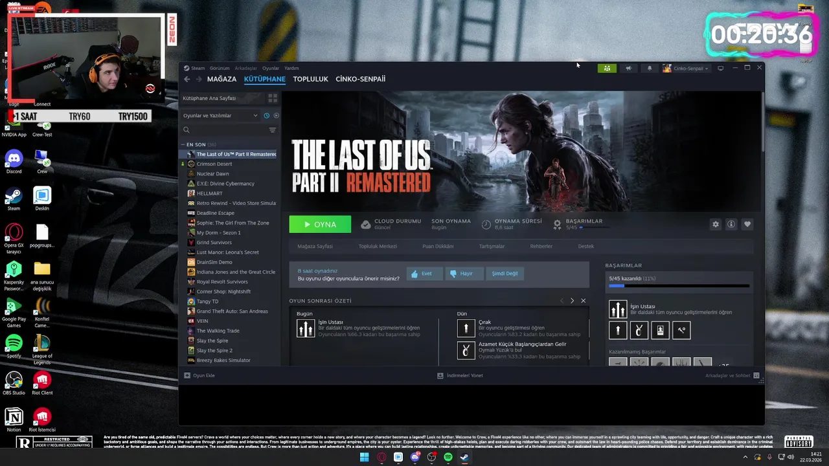This screenshot has height=466, width=829.
Task: Open Cinko-Senpaii account dropdown
Action: (x=686, y=68)
